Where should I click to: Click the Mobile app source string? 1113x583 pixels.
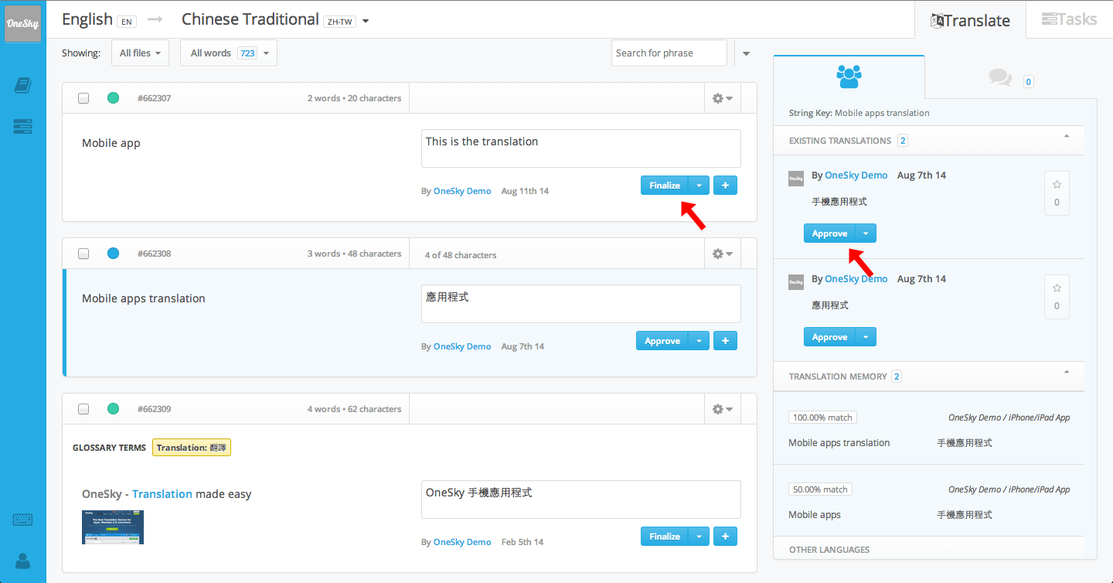111,143
